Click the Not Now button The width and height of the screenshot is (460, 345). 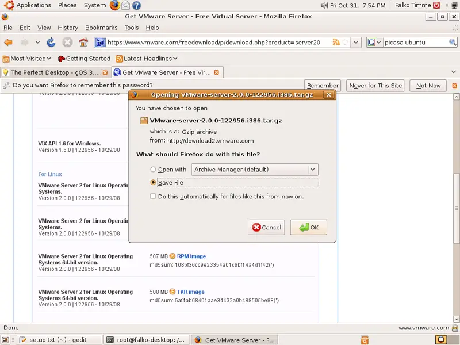click(x=428, y=86)
